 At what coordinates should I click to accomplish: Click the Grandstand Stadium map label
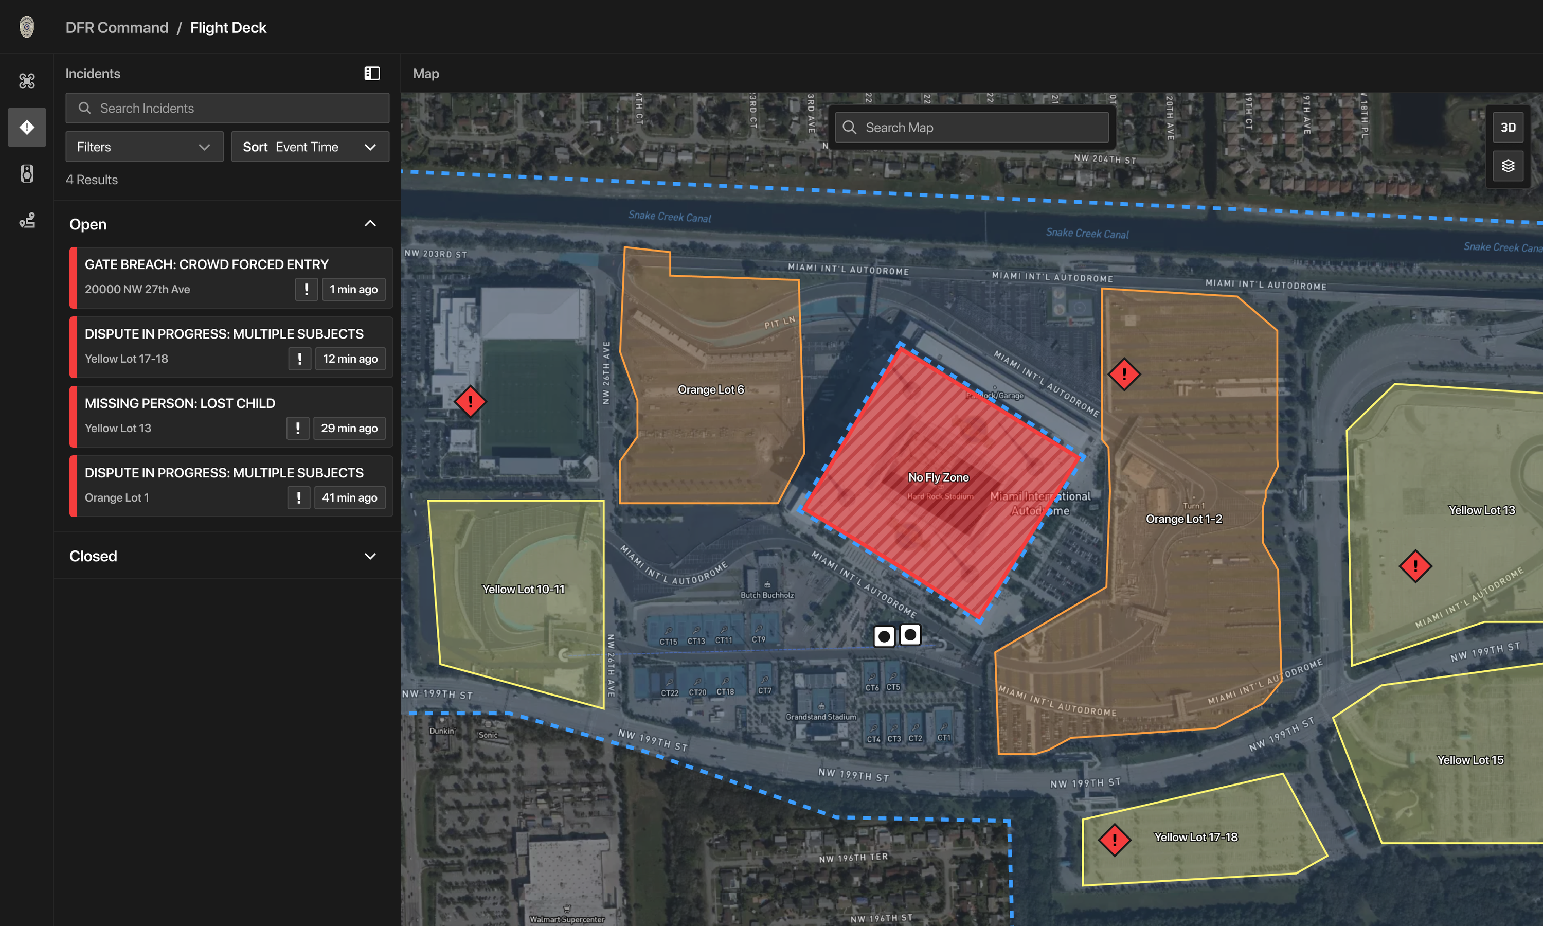click(821, 717)
